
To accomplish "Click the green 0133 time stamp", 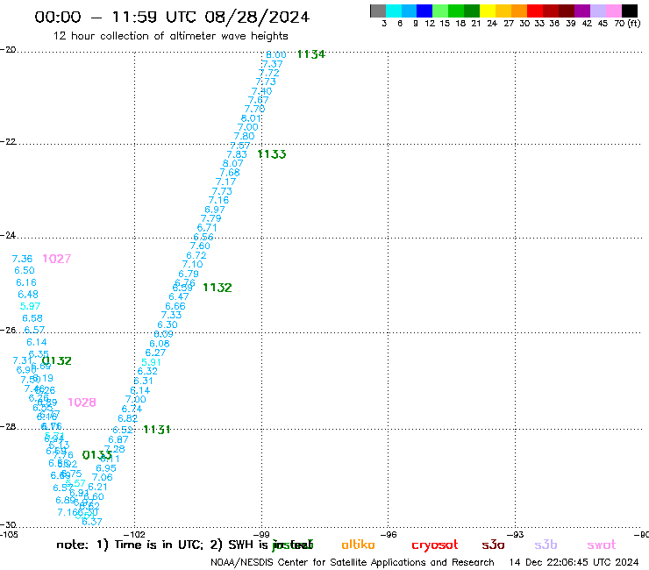I will point(97,455).
